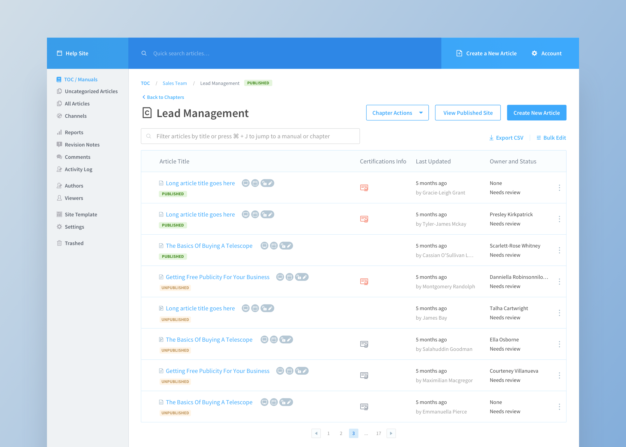Open the kebab menu on Emmanuella Pierce's row

560,407
